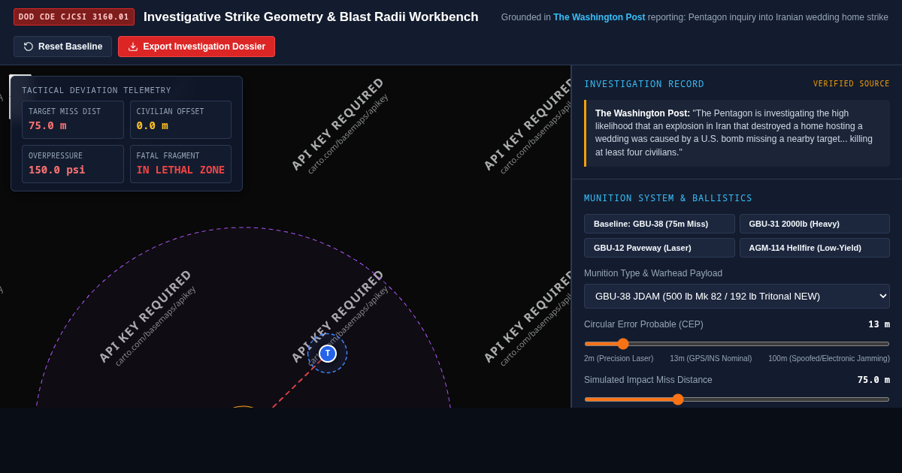Click the workbench page title

coord(311,17)
